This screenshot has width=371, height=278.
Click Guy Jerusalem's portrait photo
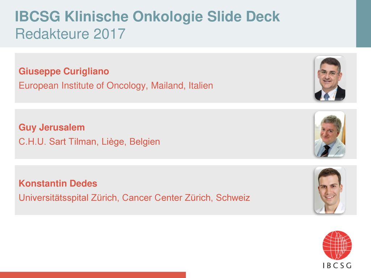click(330, 134)
